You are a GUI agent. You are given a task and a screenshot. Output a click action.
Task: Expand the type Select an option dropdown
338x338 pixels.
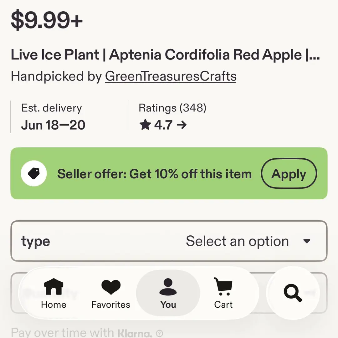click(x=169, y=241)
